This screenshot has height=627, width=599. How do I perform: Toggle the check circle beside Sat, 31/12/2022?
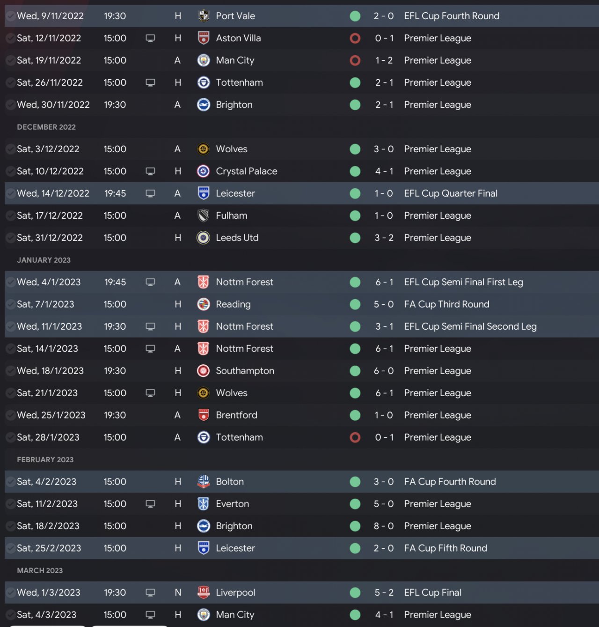tap(10, 238)
